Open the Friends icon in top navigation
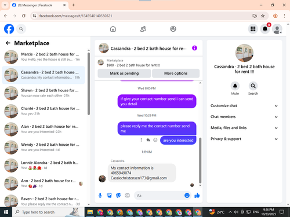Image resolution: width=290 pixels, height=217 pixels. (x=143, y=29)
